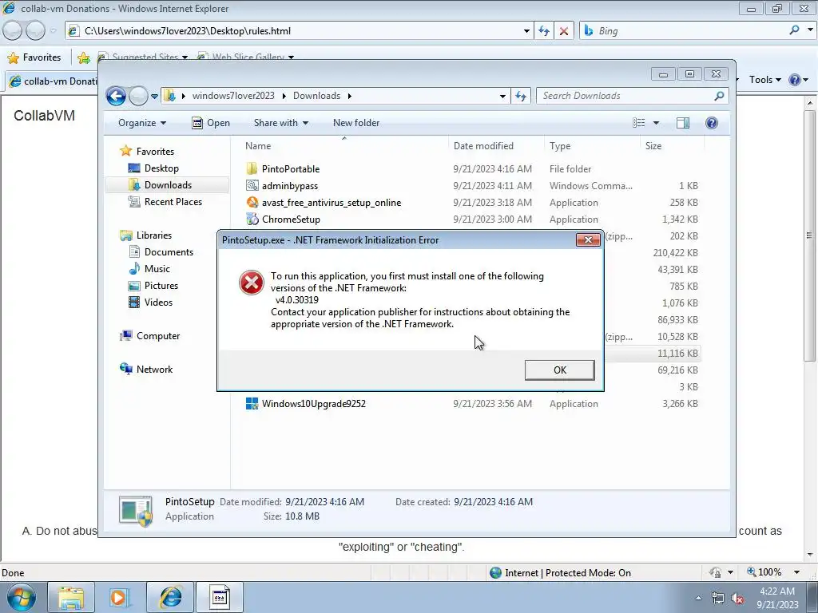The height and width of the screenshot is (613, 818).
Task: Click the 11,116 KB size cell
Action: [x=677, y=354]
